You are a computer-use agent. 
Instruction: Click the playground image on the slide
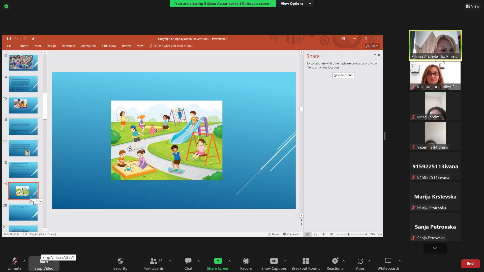coord(167,140)
